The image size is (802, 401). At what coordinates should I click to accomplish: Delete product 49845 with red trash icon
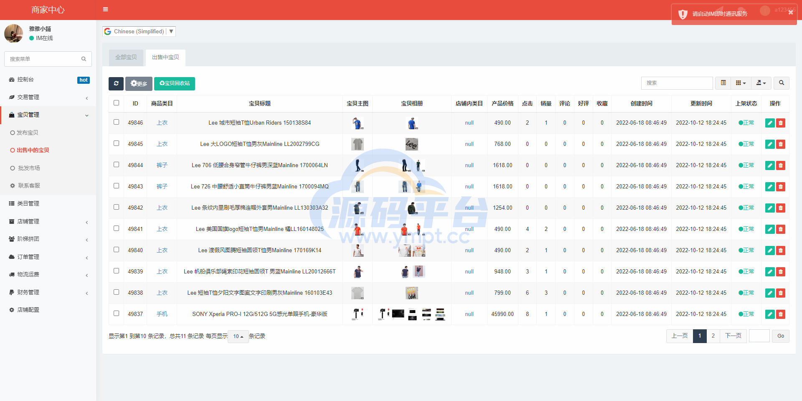click(x=780, y=144)
